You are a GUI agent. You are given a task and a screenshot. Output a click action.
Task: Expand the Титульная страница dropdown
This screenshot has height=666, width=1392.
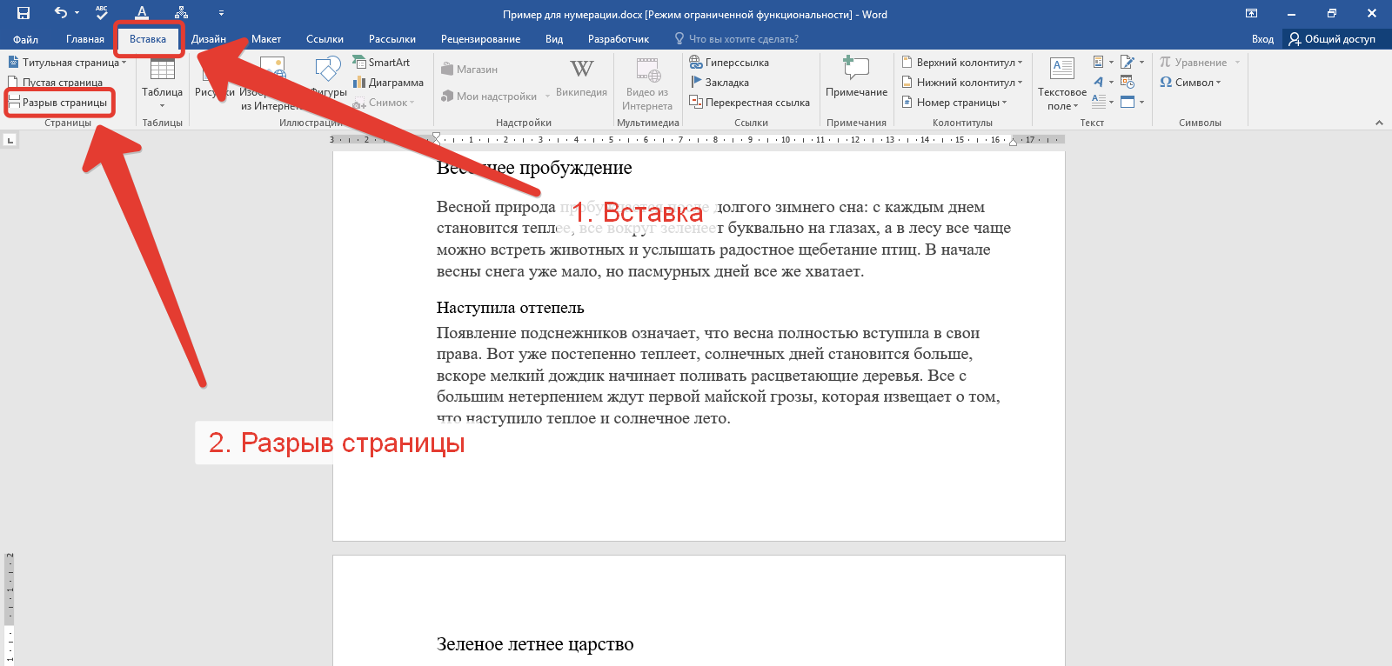coord(68,63)
